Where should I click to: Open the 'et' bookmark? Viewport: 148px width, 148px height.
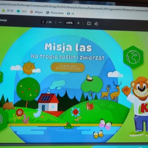point(70,14)
